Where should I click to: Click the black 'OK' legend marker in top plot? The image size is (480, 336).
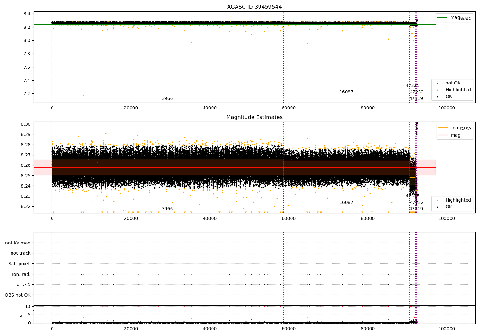coord(437,97)
